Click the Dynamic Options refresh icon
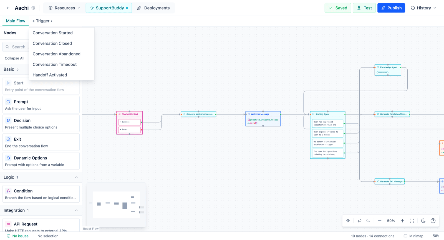 tap(8, 158)
